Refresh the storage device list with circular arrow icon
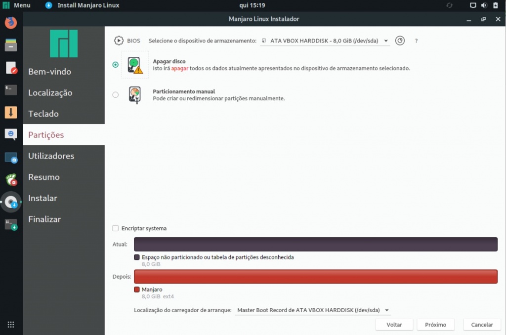The width and height of the screenshot is (506, 335). 400,41
